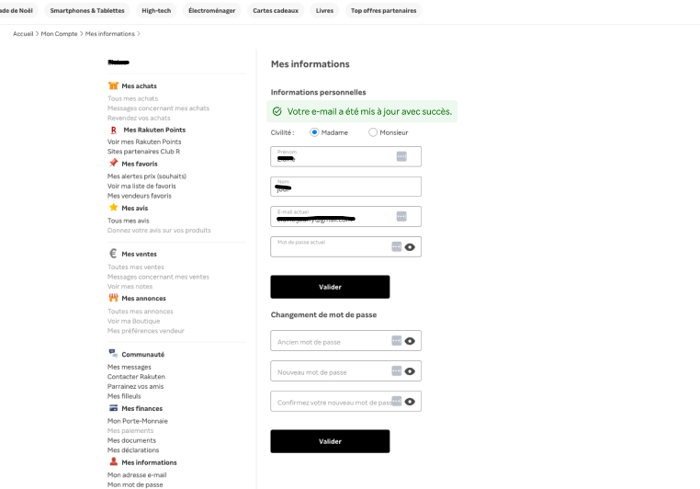Select the Madame radio button

(314, 132)
